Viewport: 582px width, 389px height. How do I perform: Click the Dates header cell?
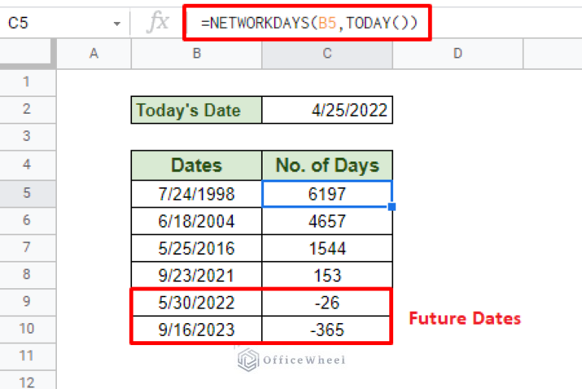[197, 165]
